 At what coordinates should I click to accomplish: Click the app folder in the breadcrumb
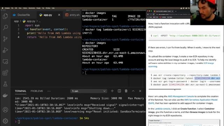pyautogui.click(x=16, y=21)
